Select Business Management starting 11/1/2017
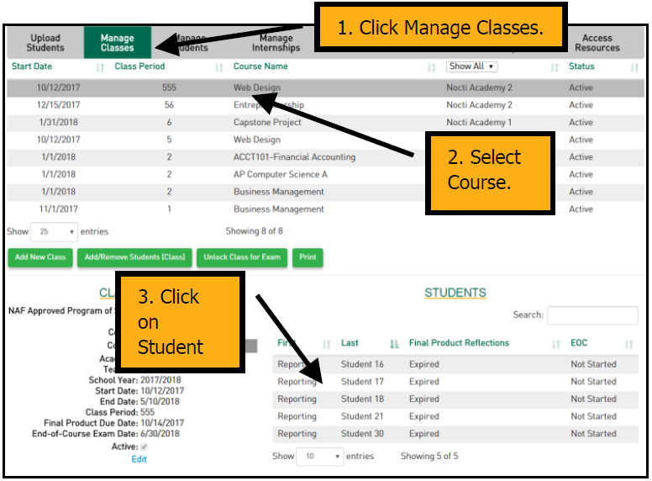The width and height of the screenshot is (652, 481). click(326, 209)
